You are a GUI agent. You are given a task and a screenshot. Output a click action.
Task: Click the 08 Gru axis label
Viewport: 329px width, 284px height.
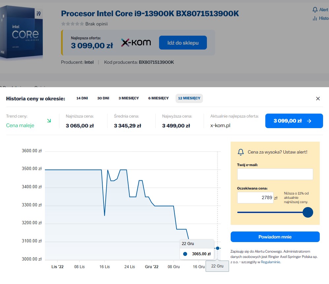(174, 266)
